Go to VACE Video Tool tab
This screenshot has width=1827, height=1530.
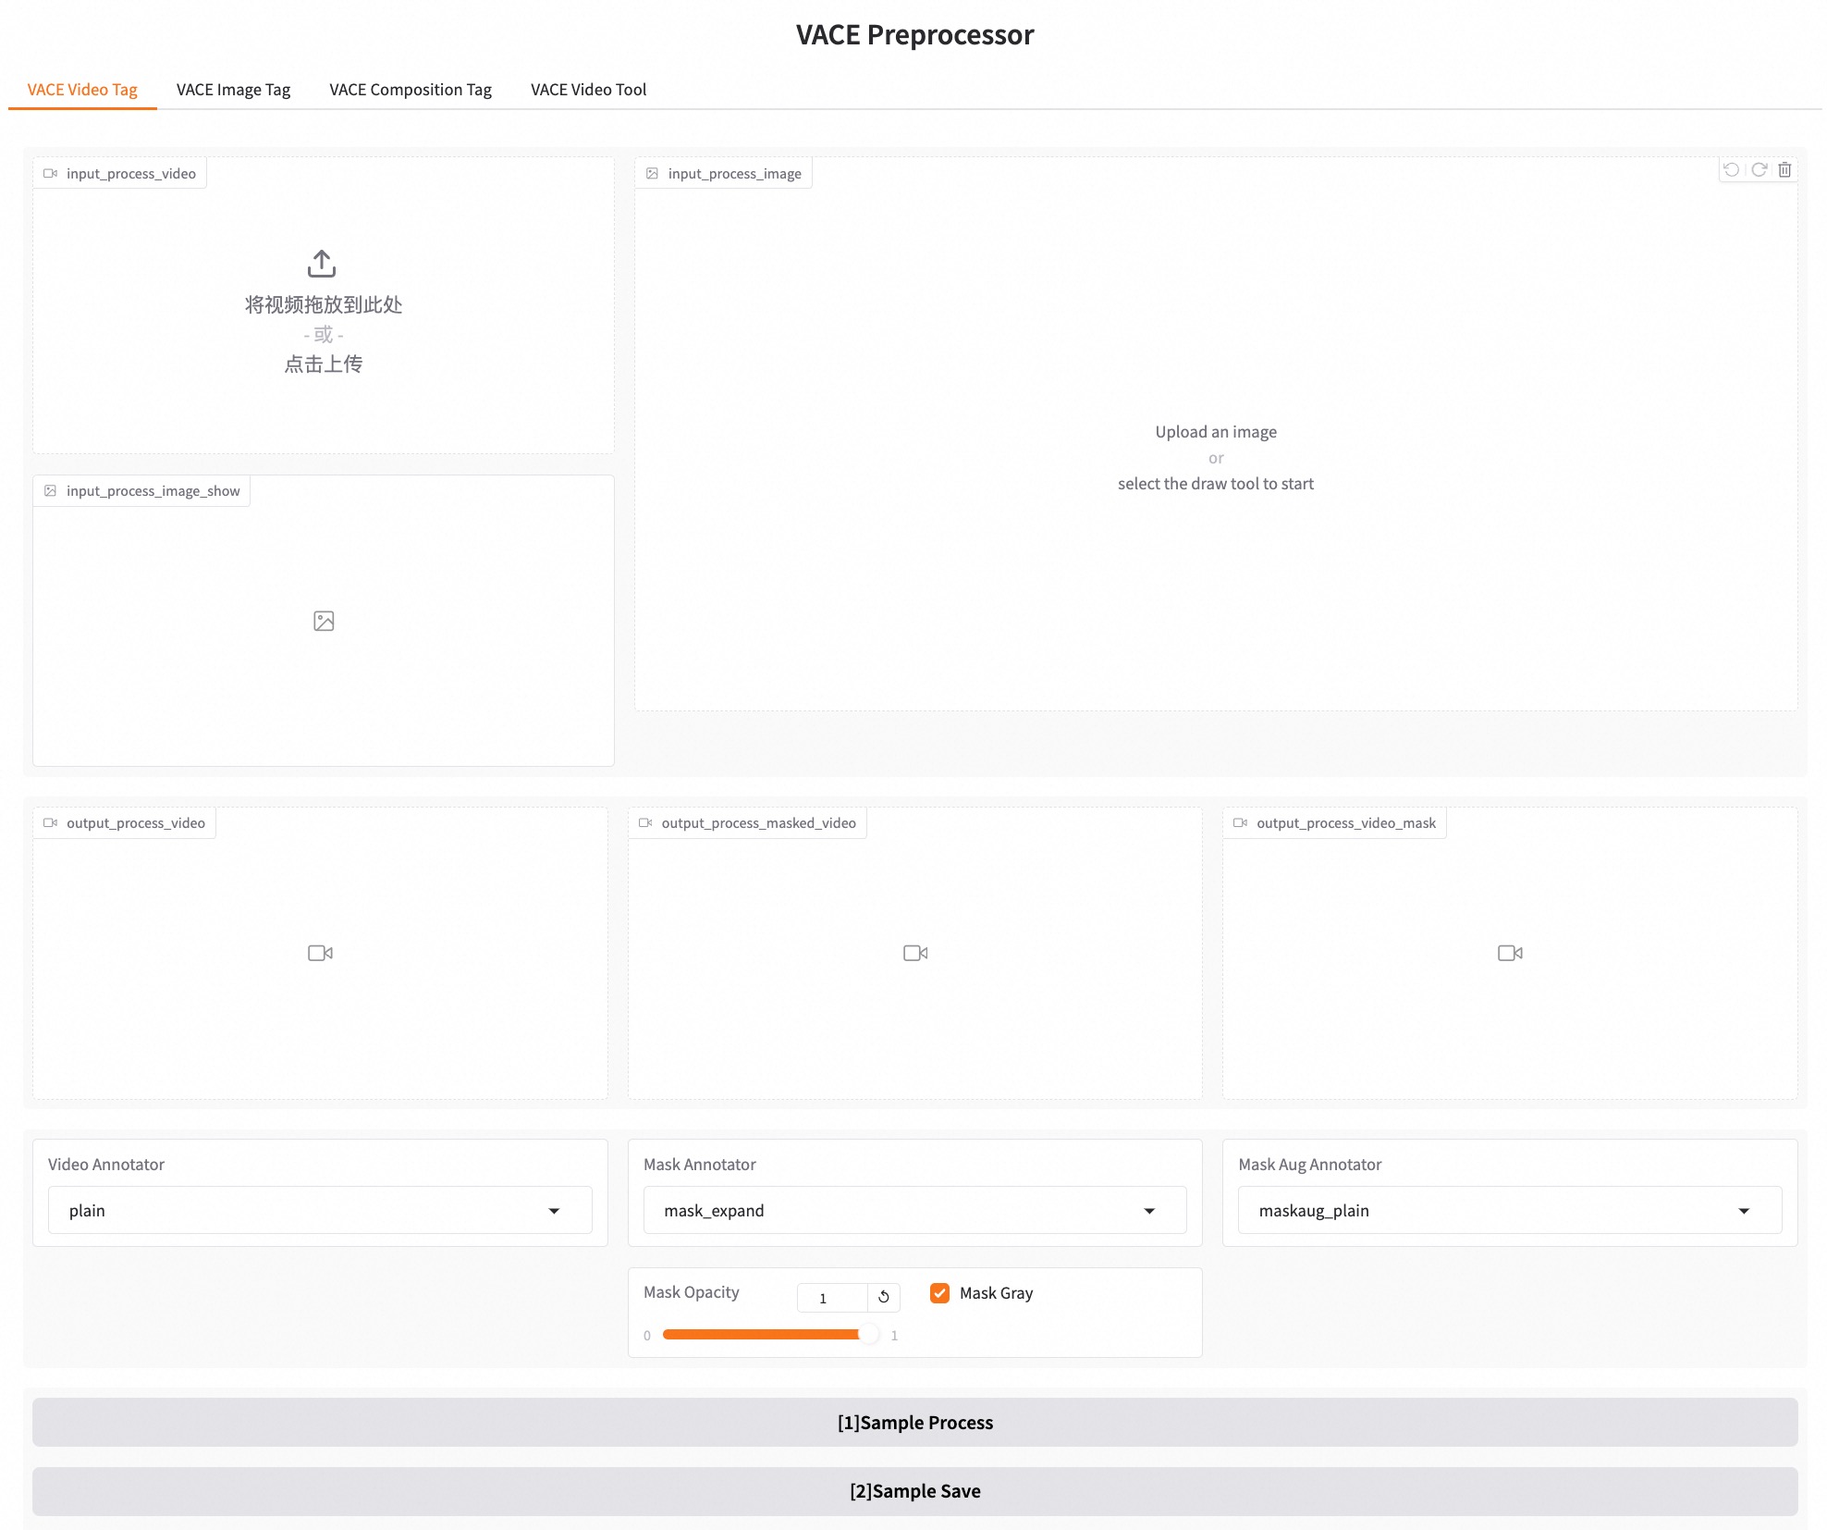click(x=588, y=90)
